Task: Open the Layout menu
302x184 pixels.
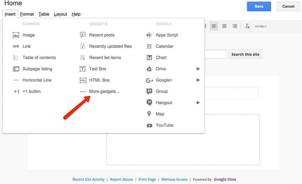Action: tap(60, 14)
